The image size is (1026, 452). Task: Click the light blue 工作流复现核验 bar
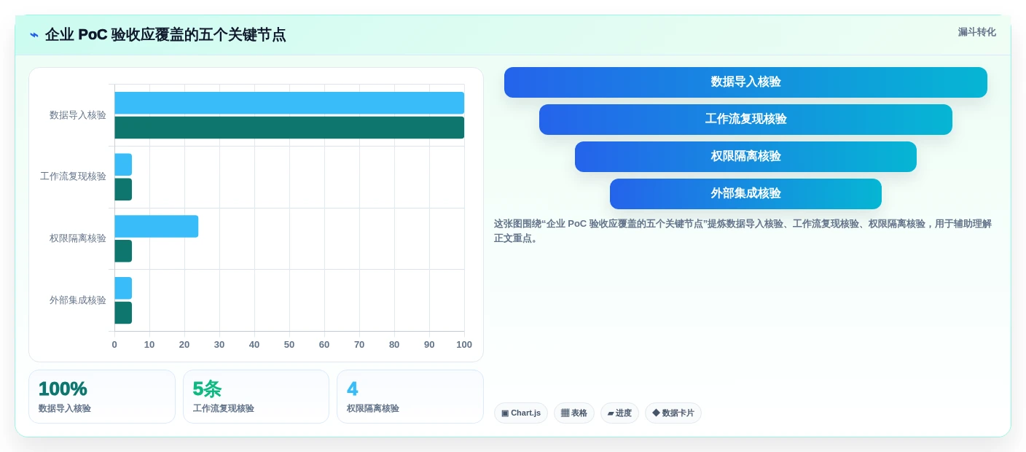(x=123, y=165)
